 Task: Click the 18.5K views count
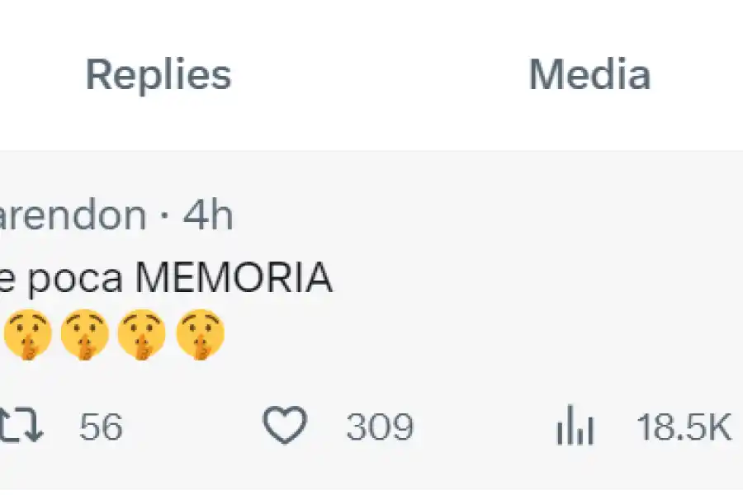tap(684, 427)
